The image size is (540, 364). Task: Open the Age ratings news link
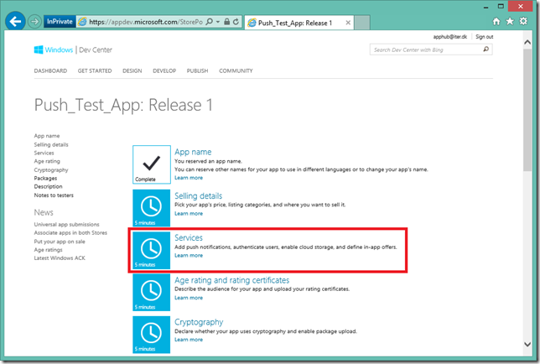(x=49, y=250)
